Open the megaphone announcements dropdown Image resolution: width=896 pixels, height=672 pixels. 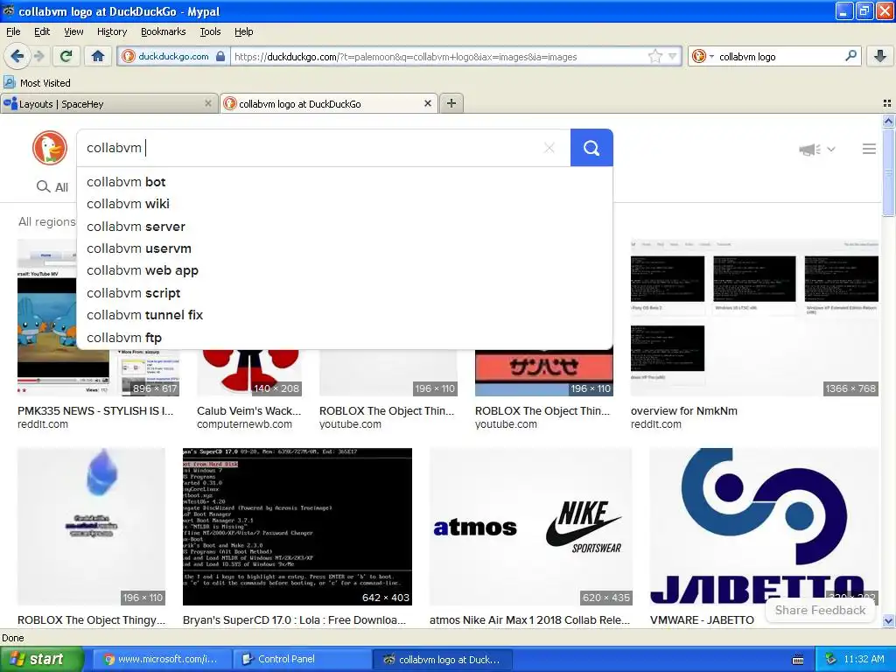coord(817,149)
